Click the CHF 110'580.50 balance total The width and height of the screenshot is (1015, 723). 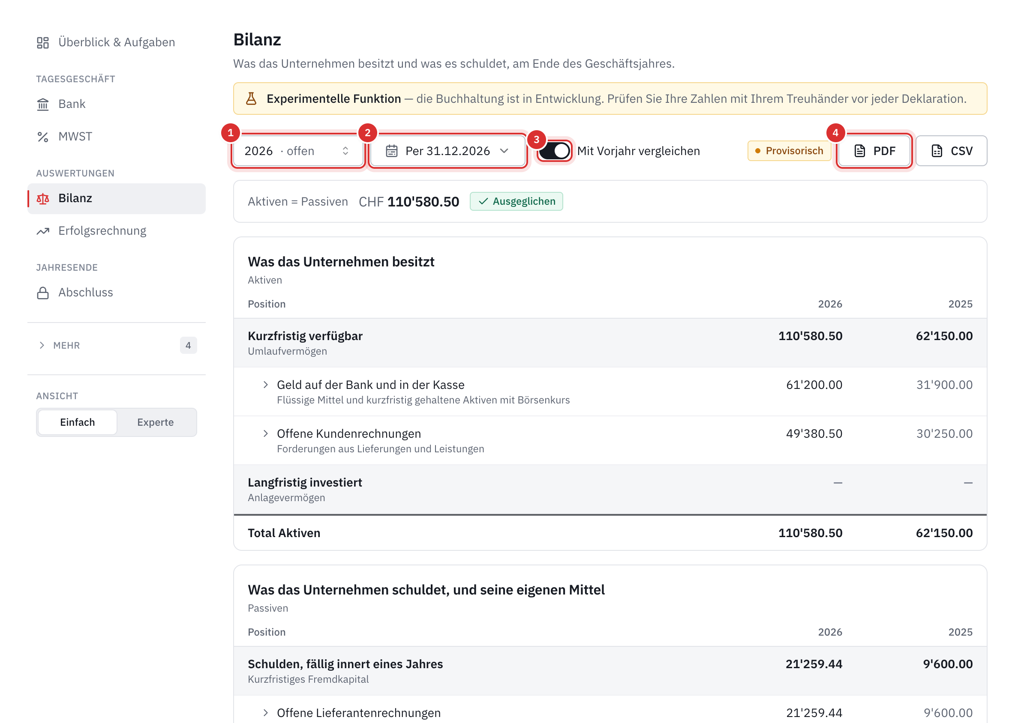point(408,202)
